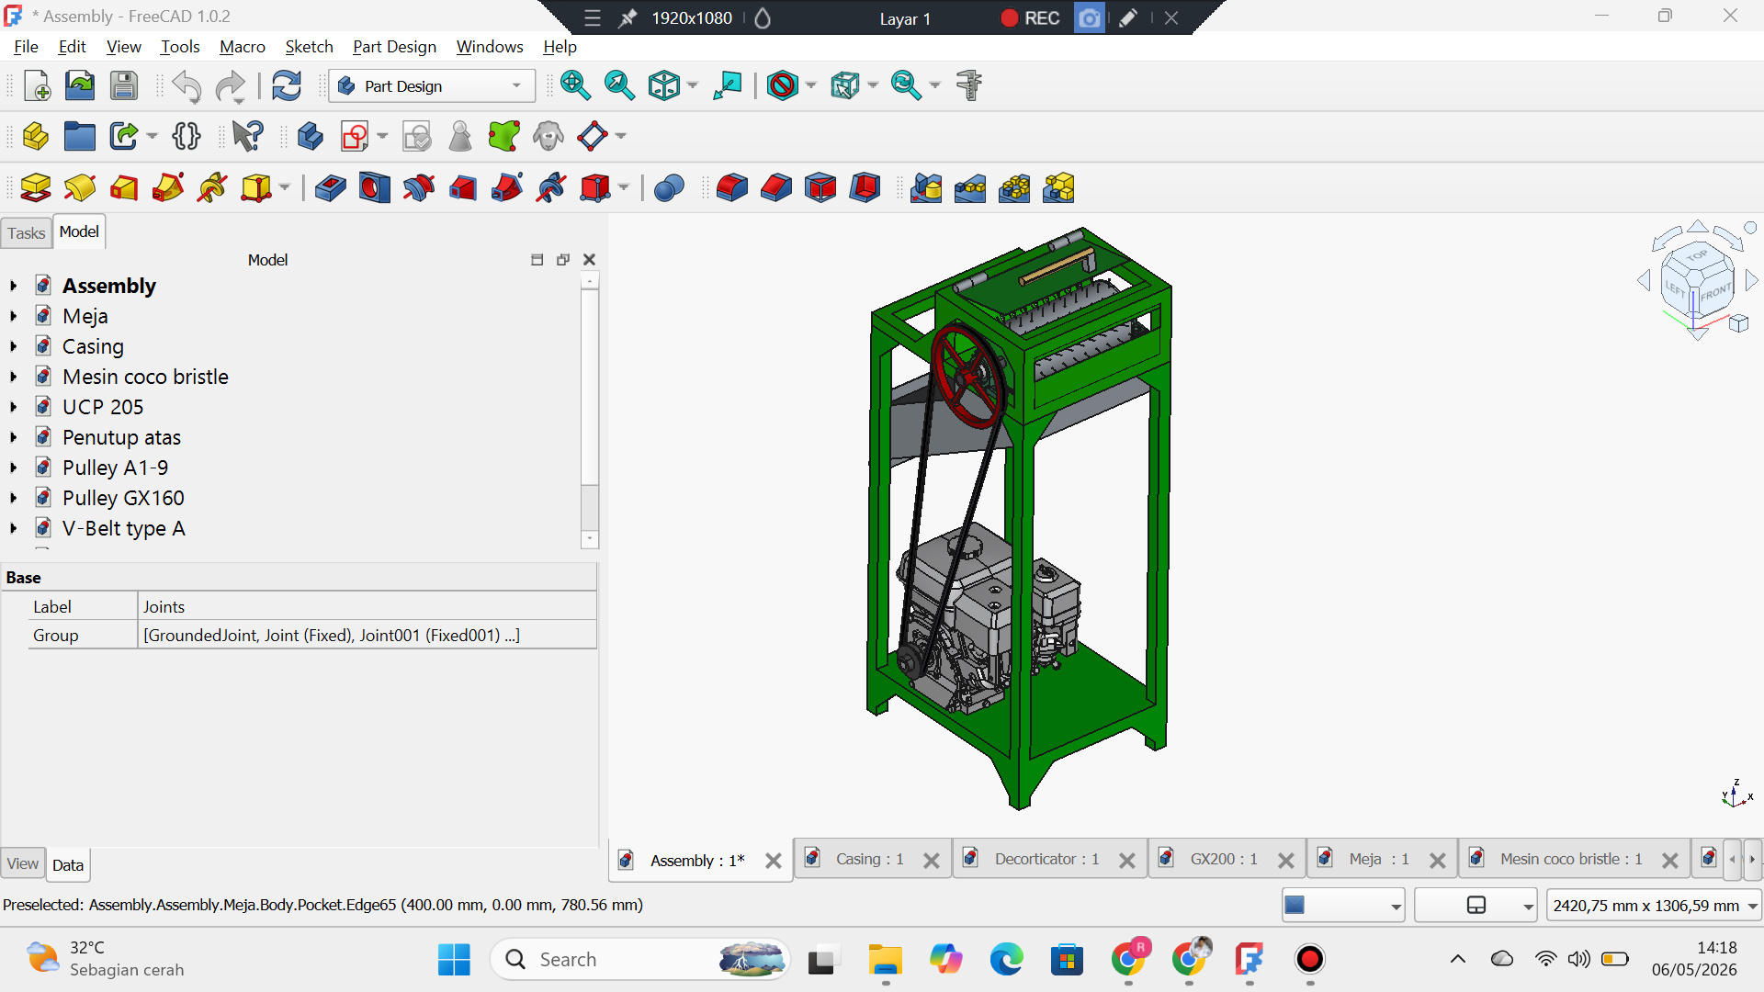Expand the Pulley GX160 tree item
The image size is (1764, 992).
14,498
